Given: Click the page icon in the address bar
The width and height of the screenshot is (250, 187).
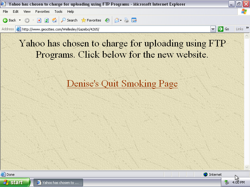Looking at the screenshot, I should click(19, 29).
